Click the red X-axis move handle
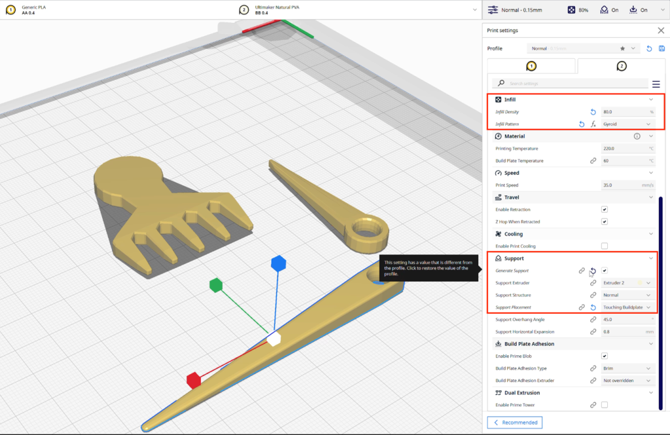 (194, 380)
